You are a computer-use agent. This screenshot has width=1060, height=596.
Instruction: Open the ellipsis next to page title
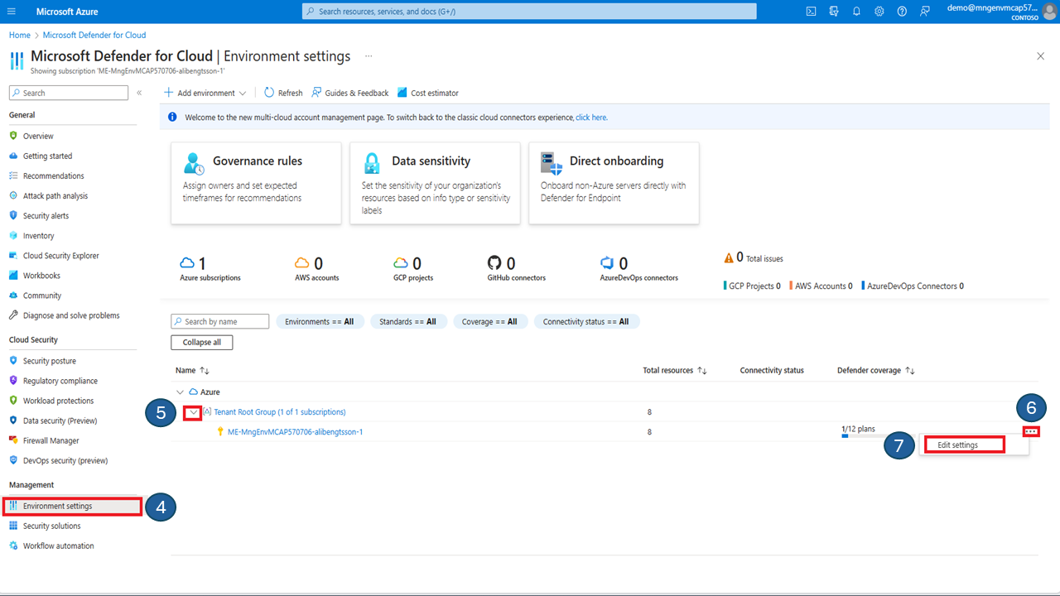tap(369, 56)
